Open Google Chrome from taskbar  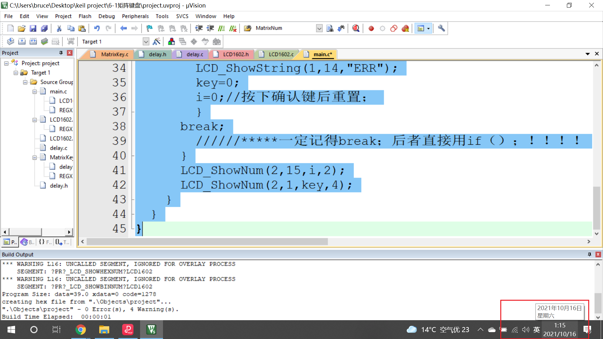(x=81, y=330)
